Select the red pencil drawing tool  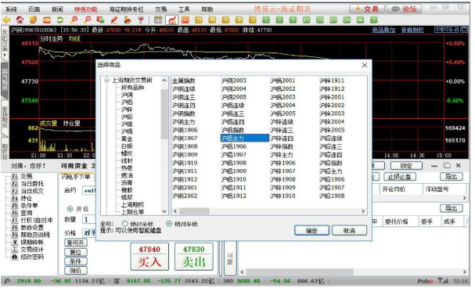pos(114,20)
